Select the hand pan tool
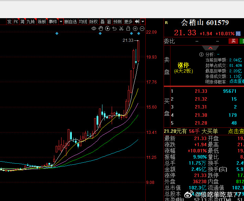 [101, 28]
